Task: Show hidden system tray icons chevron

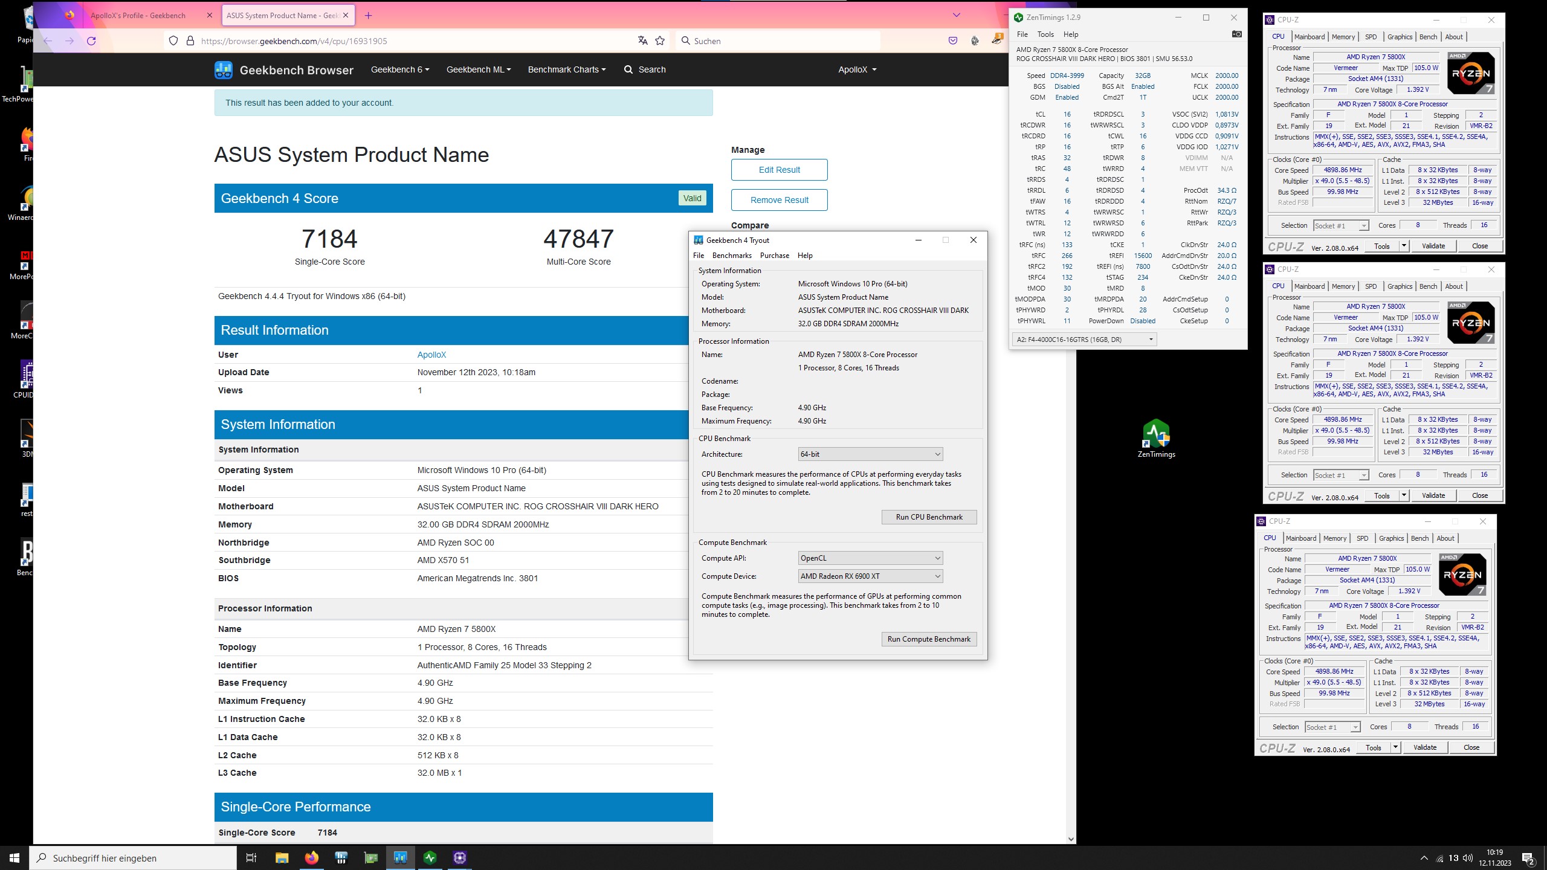Action: click(1424, 858)
